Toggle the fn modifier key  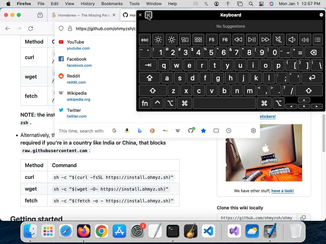click(x=145, y=103)
